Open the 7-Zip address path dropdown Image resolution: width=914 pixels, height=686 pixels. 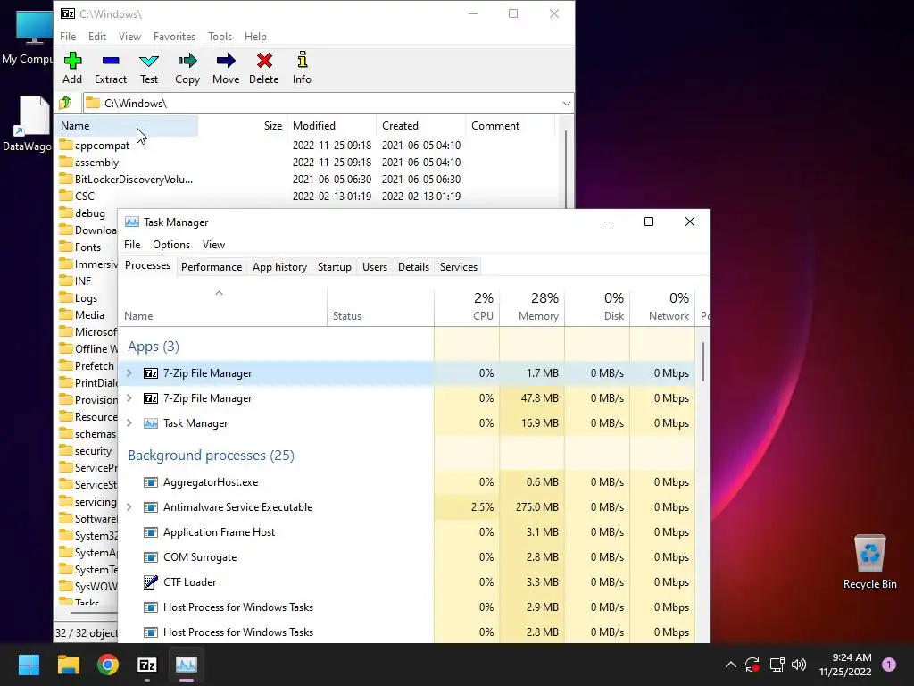[x=566, y=104]
